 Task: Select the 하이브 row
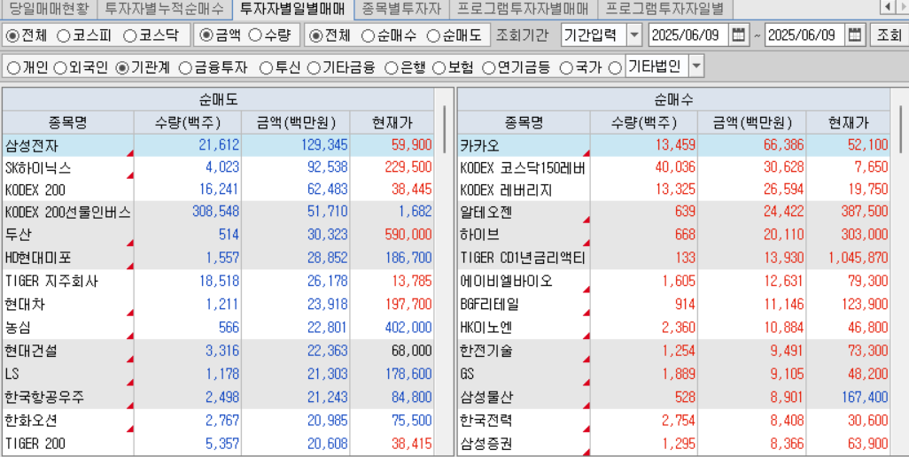tap(673, 236)
